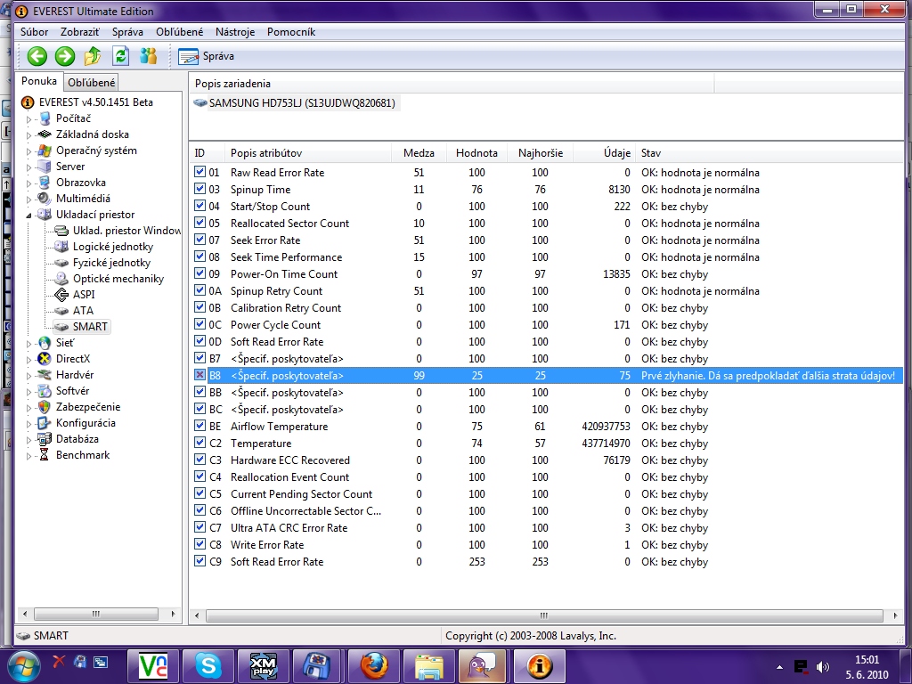Click the Databáza icon in tree

45,439
